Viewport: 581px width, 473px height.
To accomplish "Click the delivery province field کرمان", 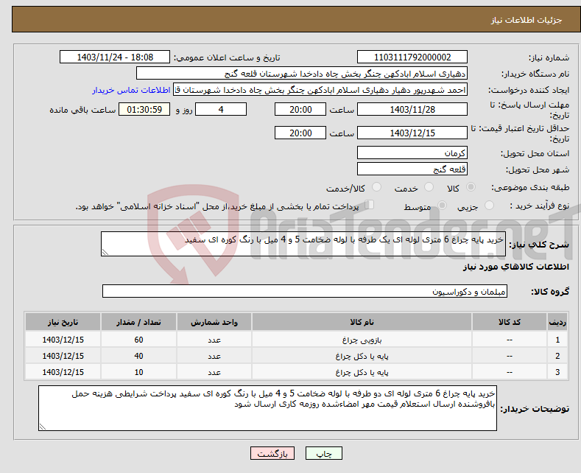I will (x=412, y=153).
